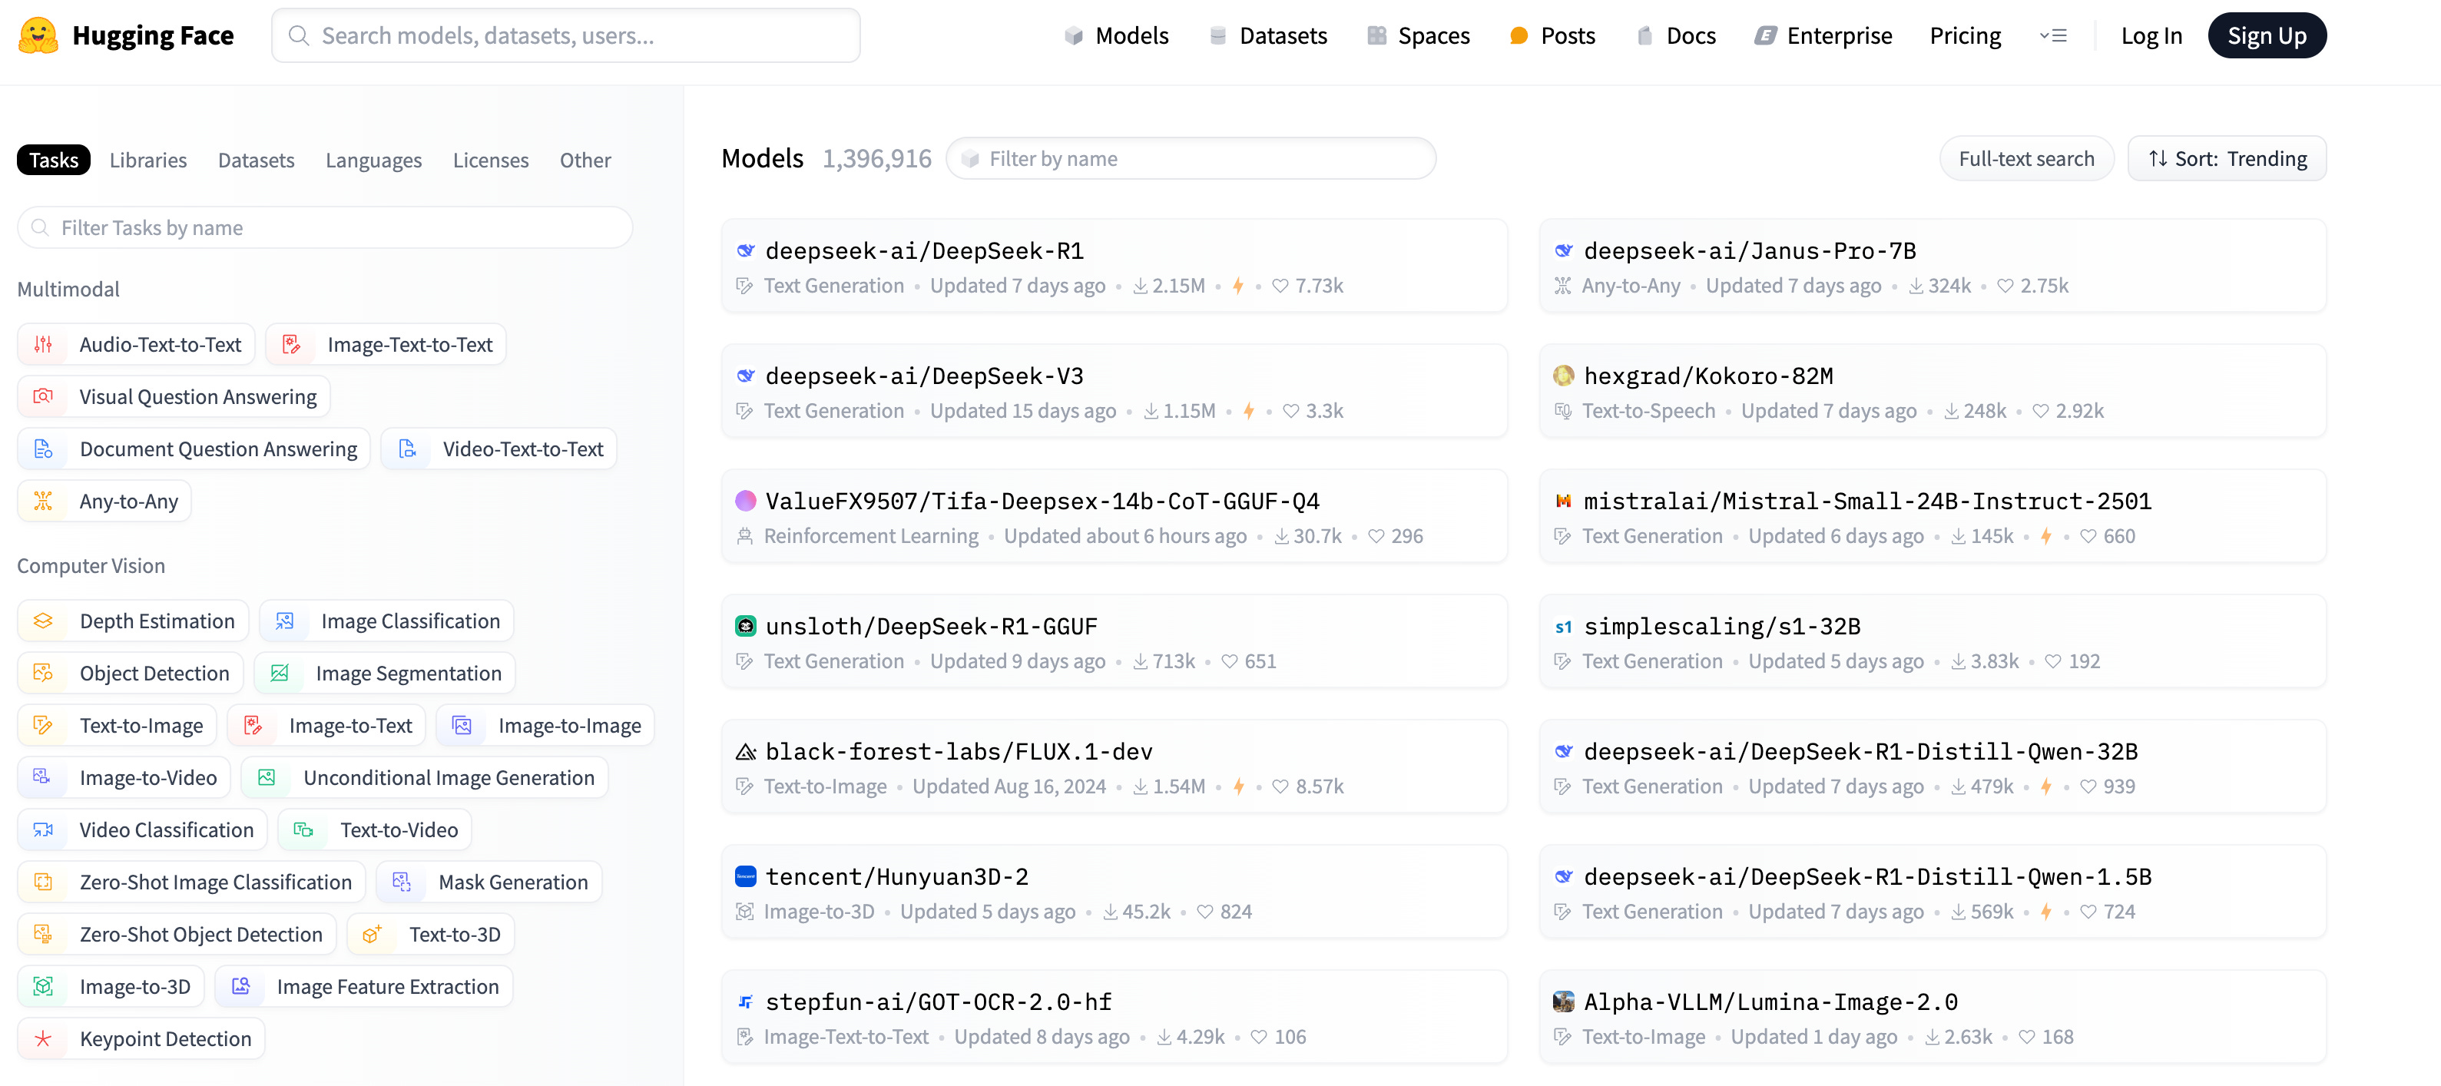
Task: Click the Full-text search button
Action: [2026, 159]
